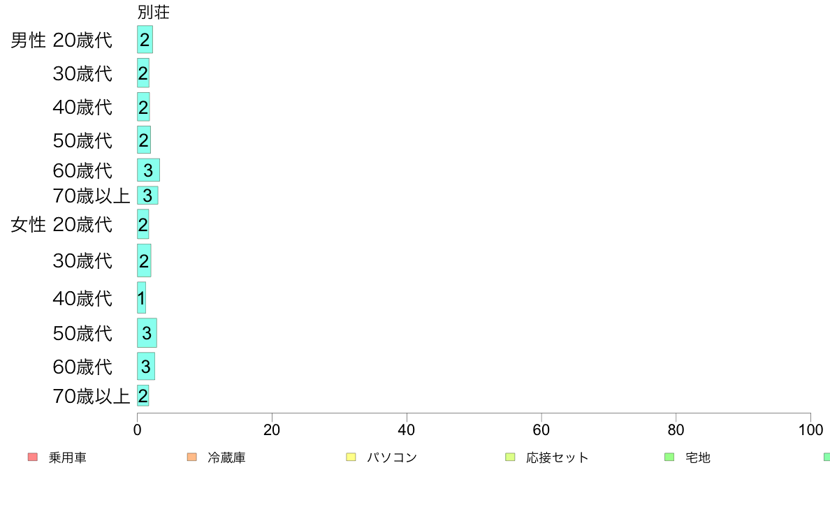Select the パソコン legend label
Viewport: 830px width, 514px height.
392,457
